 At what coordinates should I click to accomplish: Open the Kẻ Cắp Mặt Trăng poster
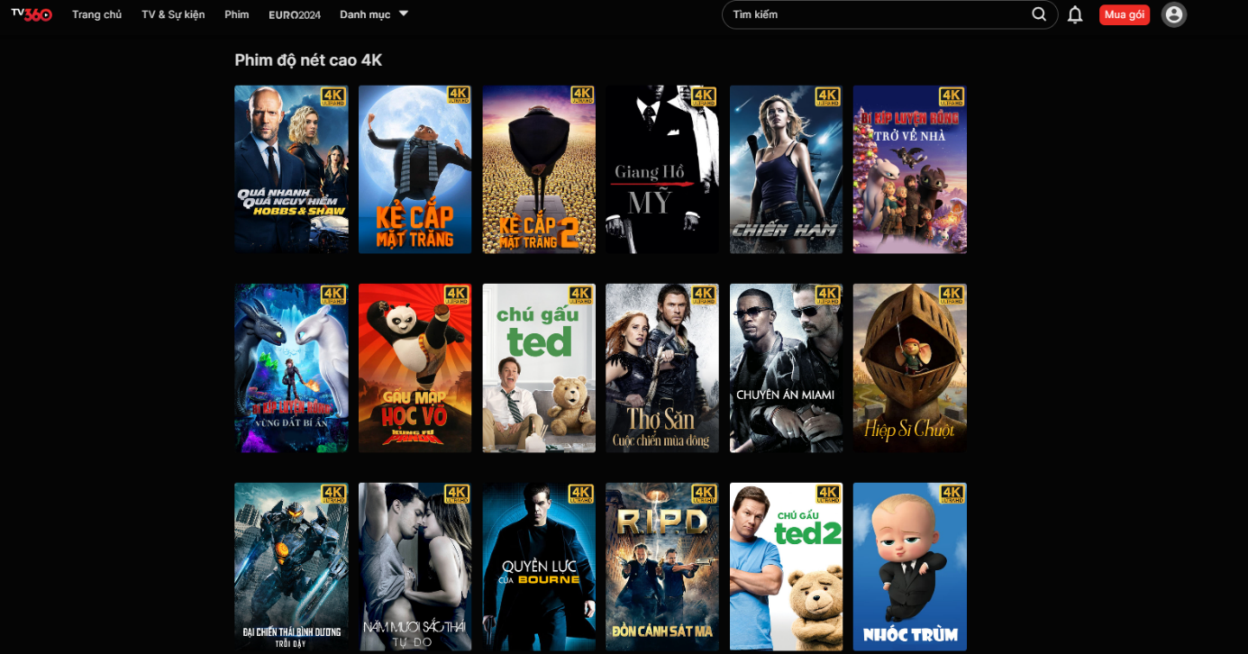pyautogui.click(x=414, y=169)
